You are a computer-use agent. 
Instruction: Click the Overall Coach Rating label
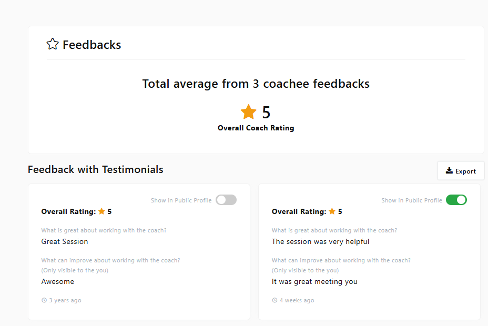click(x=256, y=128)
